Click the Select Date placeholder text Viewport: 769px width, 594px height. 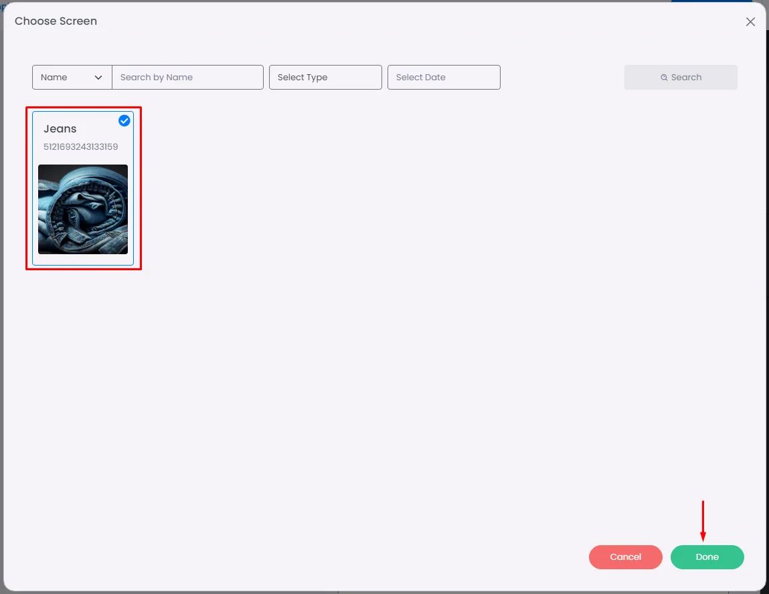pos(421,78)
